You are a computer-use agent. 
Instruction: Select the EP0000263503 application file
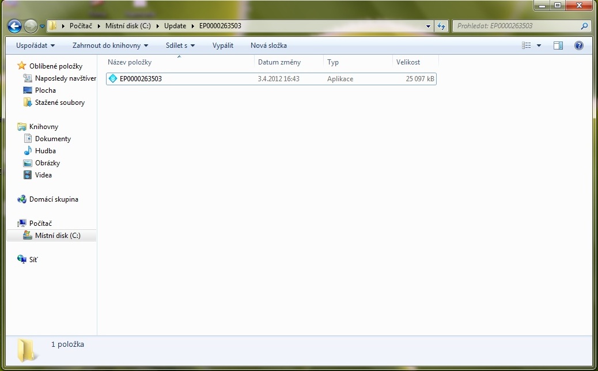coord(271,79)
